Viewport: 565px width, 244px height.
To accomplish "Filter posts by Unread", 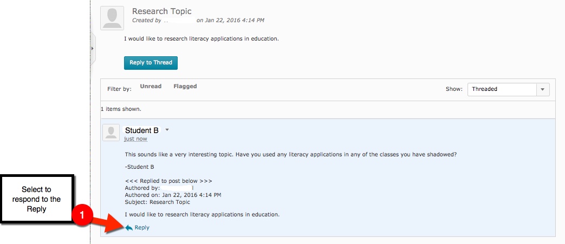I will click(151, 87).
